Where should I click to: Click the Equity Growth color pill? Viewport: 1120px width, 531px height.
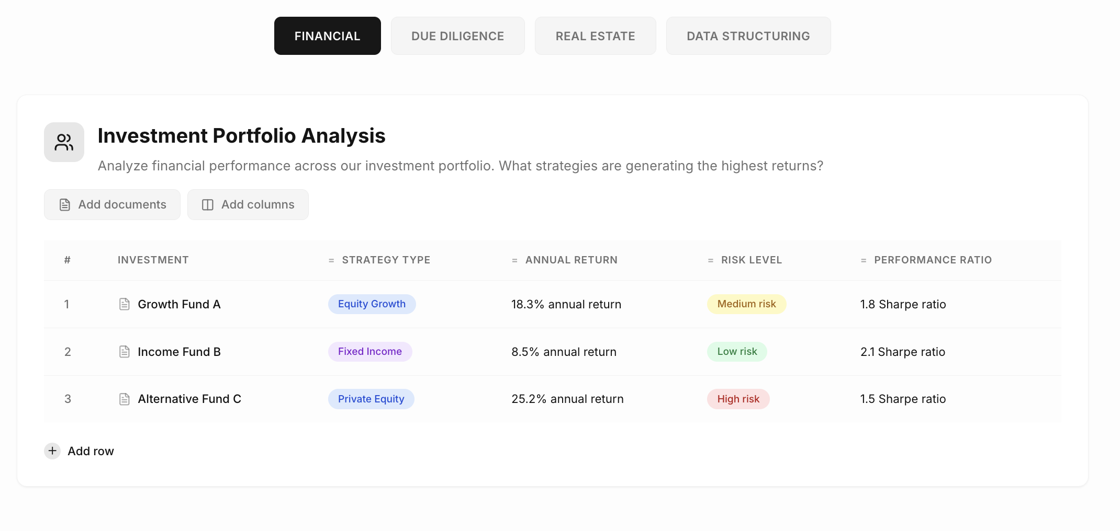(372, 304)
